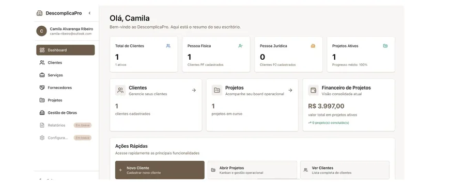Image resolution: width=465 pixels, height=189 pixels.
Task: Click the arrow on the Clientes card
Action: coord(194,90)
